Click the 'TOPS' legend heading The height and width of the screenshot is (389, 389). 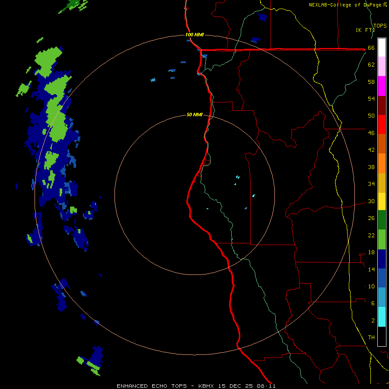click(x=380, y=26)
